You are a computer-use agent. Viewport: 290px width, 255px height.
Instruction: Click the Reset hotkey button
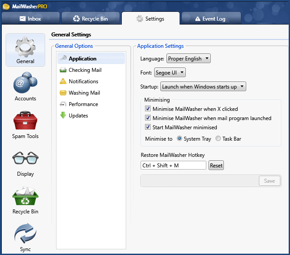pos(216,165)
